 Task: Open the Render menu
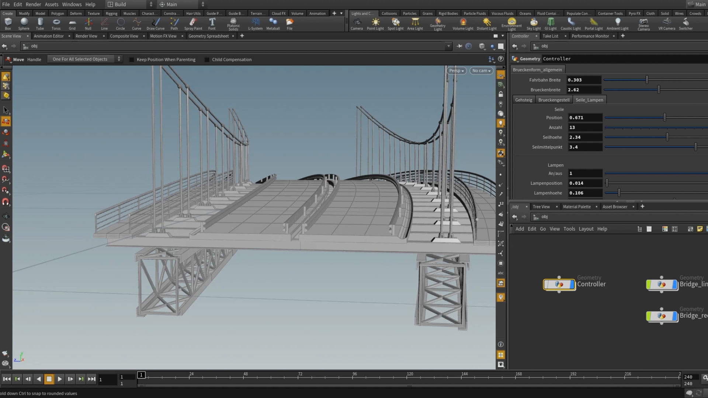pos(33,4)
